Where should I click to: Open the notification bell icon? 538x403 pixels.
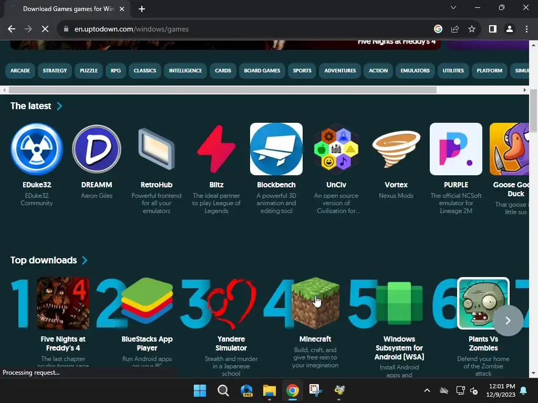tap(524, 390)
